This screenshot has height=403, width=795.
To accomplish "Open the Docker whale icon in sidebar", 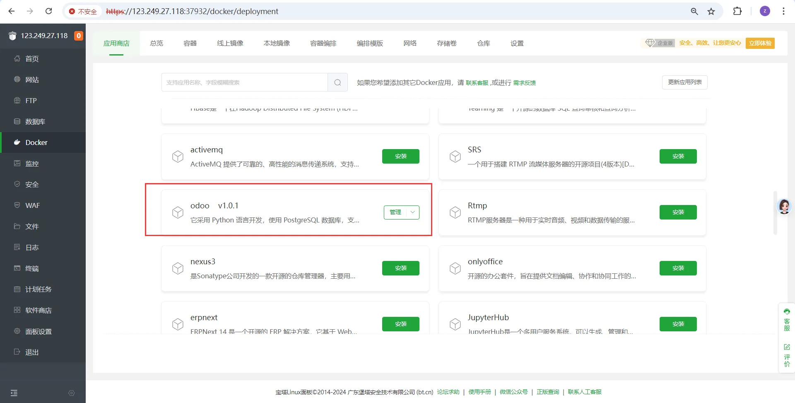I will click(17, 142).
